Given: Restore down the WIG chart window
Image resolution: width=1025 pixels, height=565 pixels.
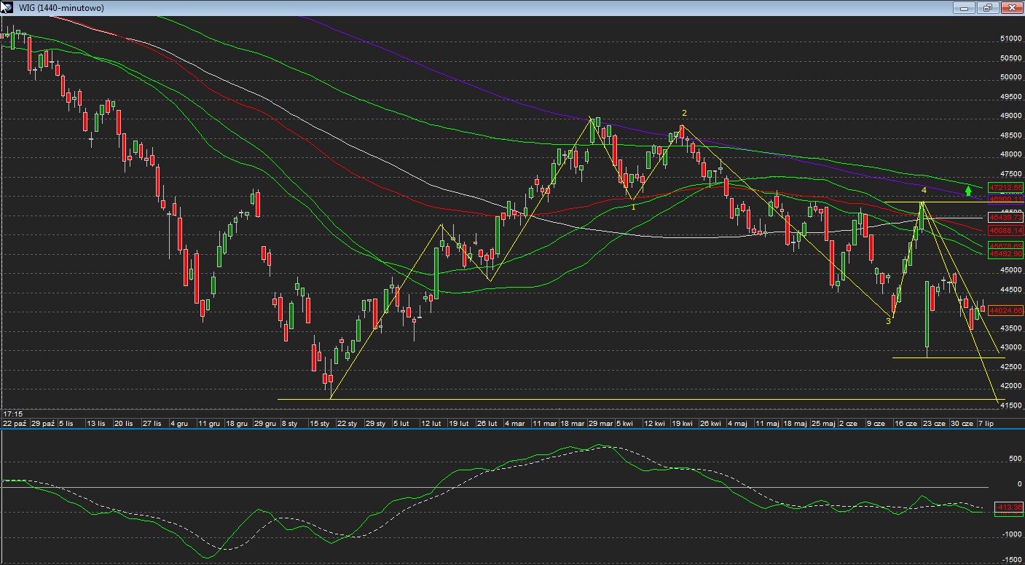Looking at the screenshot, I should pos(988,8).
